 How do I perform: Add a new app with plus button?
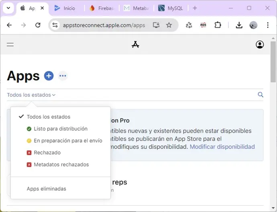(49, 76)
